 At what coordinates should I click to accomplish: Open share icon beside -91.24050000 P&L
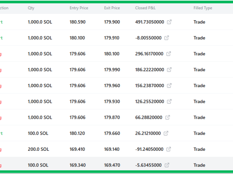coord(168,149)
